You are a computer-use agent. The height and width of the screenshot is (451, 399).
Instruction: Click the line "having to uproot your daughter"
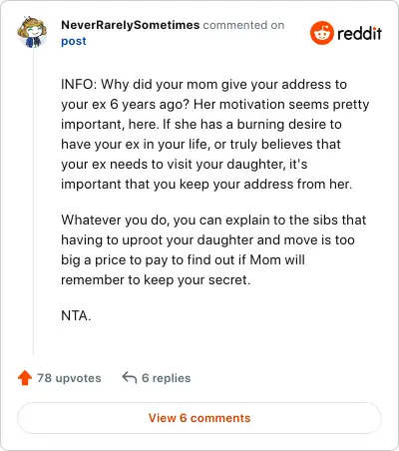(x=207, y=239)
